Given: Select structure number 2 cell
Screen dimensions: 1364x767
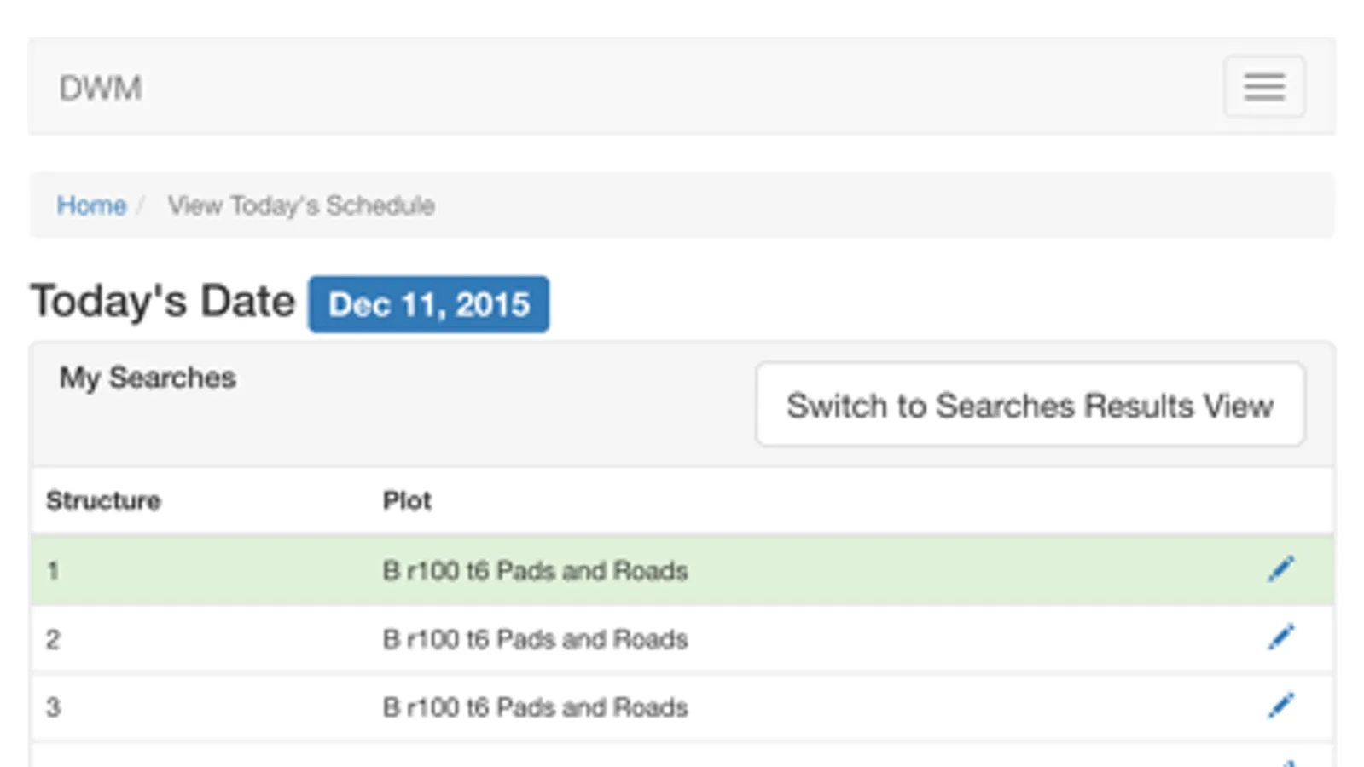Looking at the screenshot, I should tap(53, 639).
